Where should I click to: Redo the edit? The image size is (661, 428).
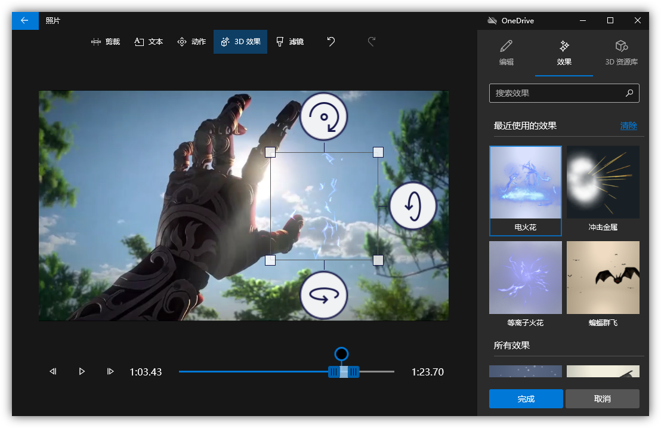[372, 42]
